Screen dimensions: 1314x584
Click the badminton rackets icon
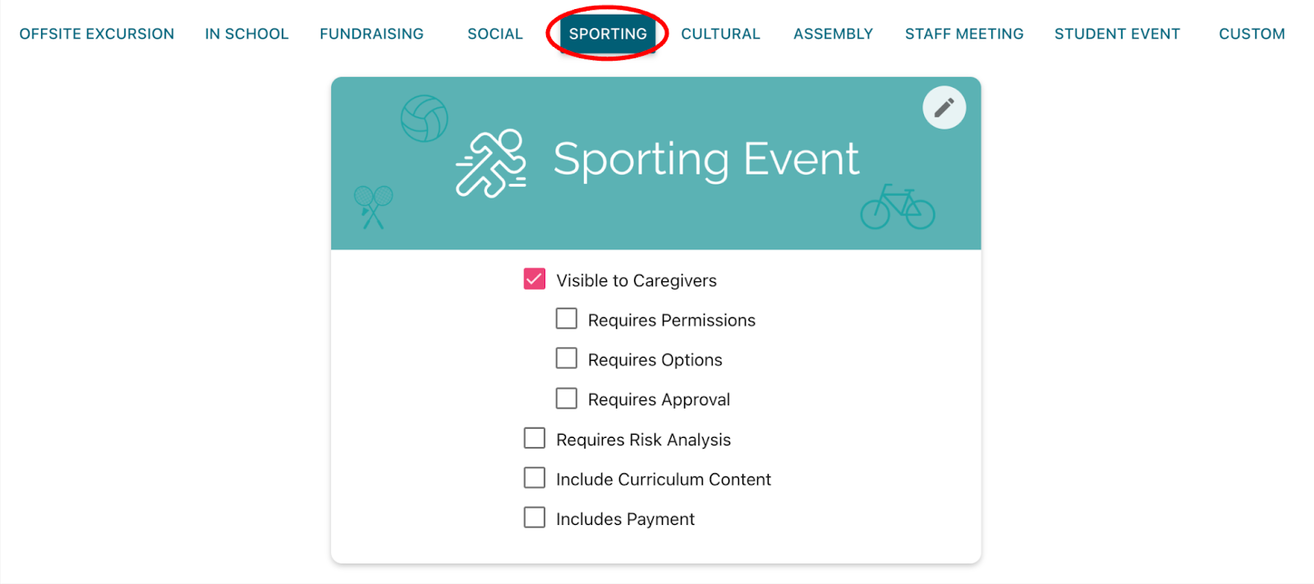point(373,207)
